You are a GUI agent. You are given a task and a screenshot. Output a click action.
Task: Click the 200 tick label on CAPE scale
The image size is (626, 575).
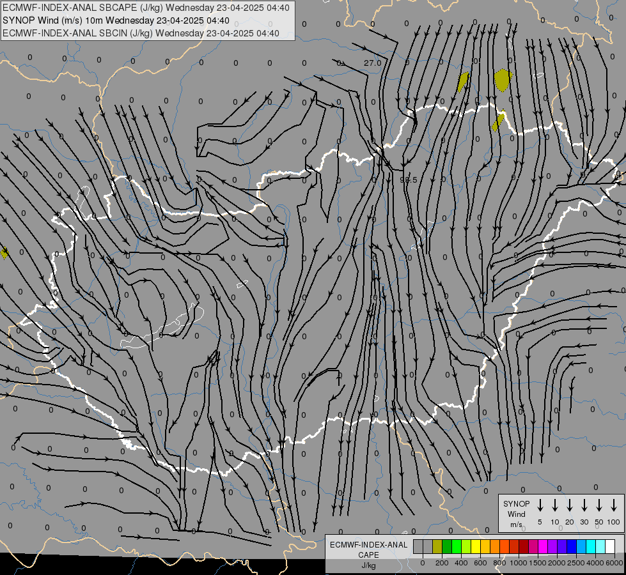pyautogui.click(x=442, y=563)
